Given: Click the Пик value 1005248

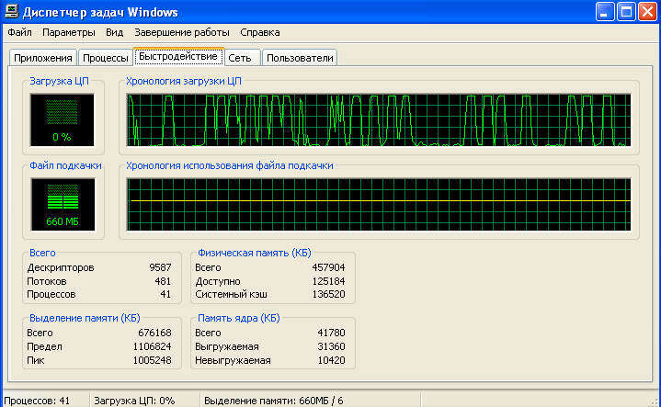Looking at the screenshot, I should pyautogui.click(x=153, y=360).
